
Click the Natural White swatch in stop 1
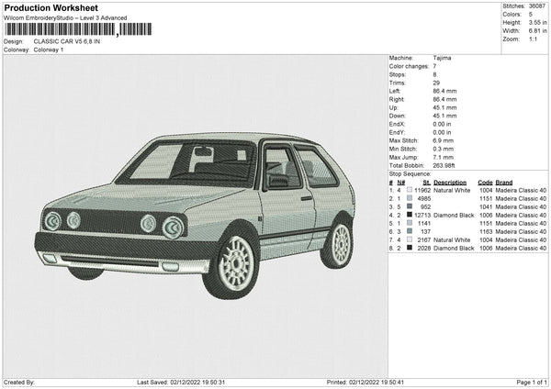pos(410,190)
